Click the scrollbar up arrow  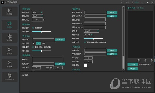click(123, 7)
